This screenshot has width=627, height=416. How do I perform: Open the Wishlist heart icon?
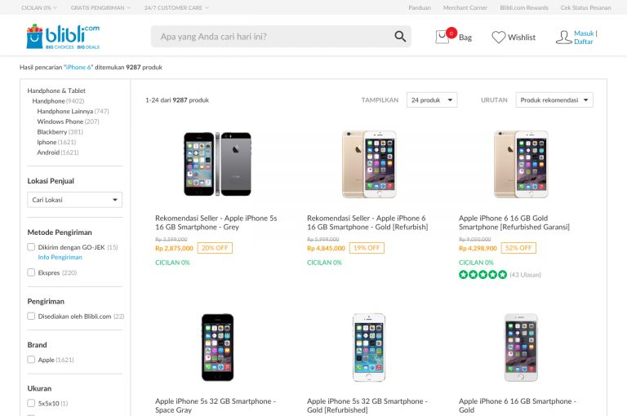(x=499, y=38)
